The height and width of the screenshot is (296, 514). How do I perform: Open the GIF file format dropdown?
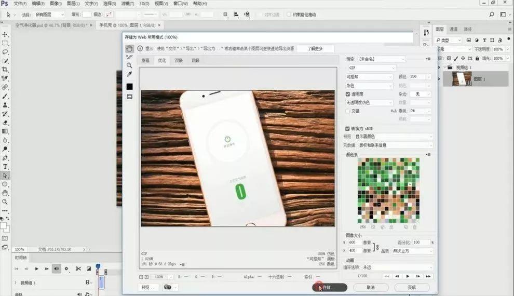click(x=371, y=68)
